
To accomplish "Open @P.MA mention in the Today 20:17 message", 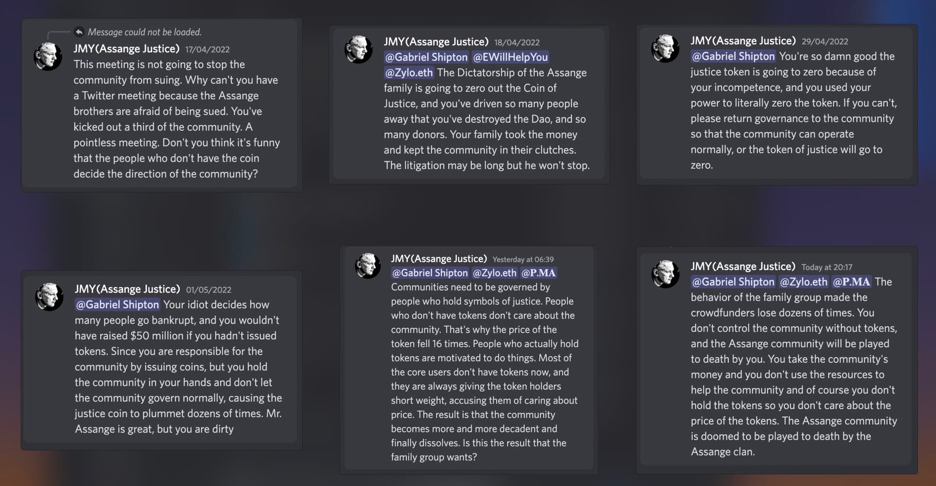I will [851, 282].
